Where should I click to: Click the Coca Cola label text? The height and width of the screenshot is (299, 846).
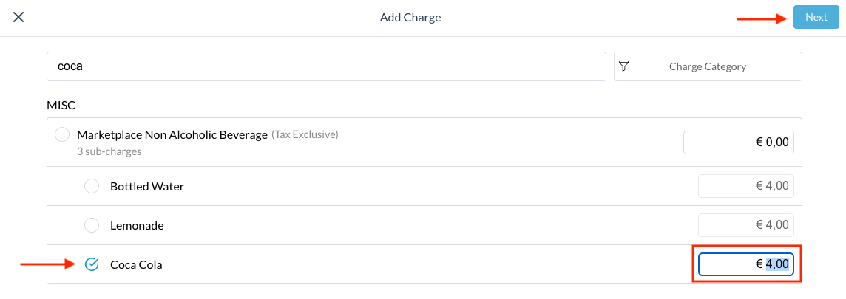(x=136, y=264)
